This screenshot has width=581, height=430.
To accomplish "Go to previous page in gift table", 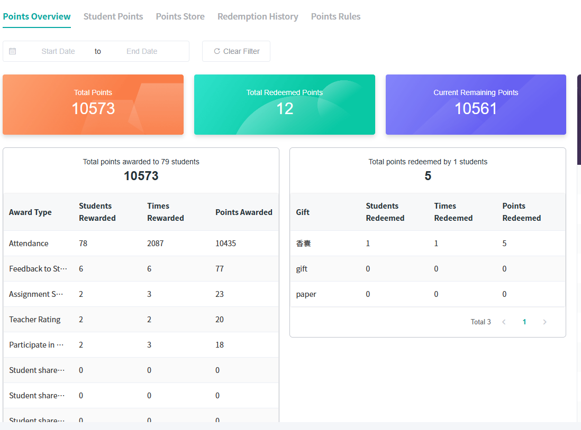I will [504, 322].
